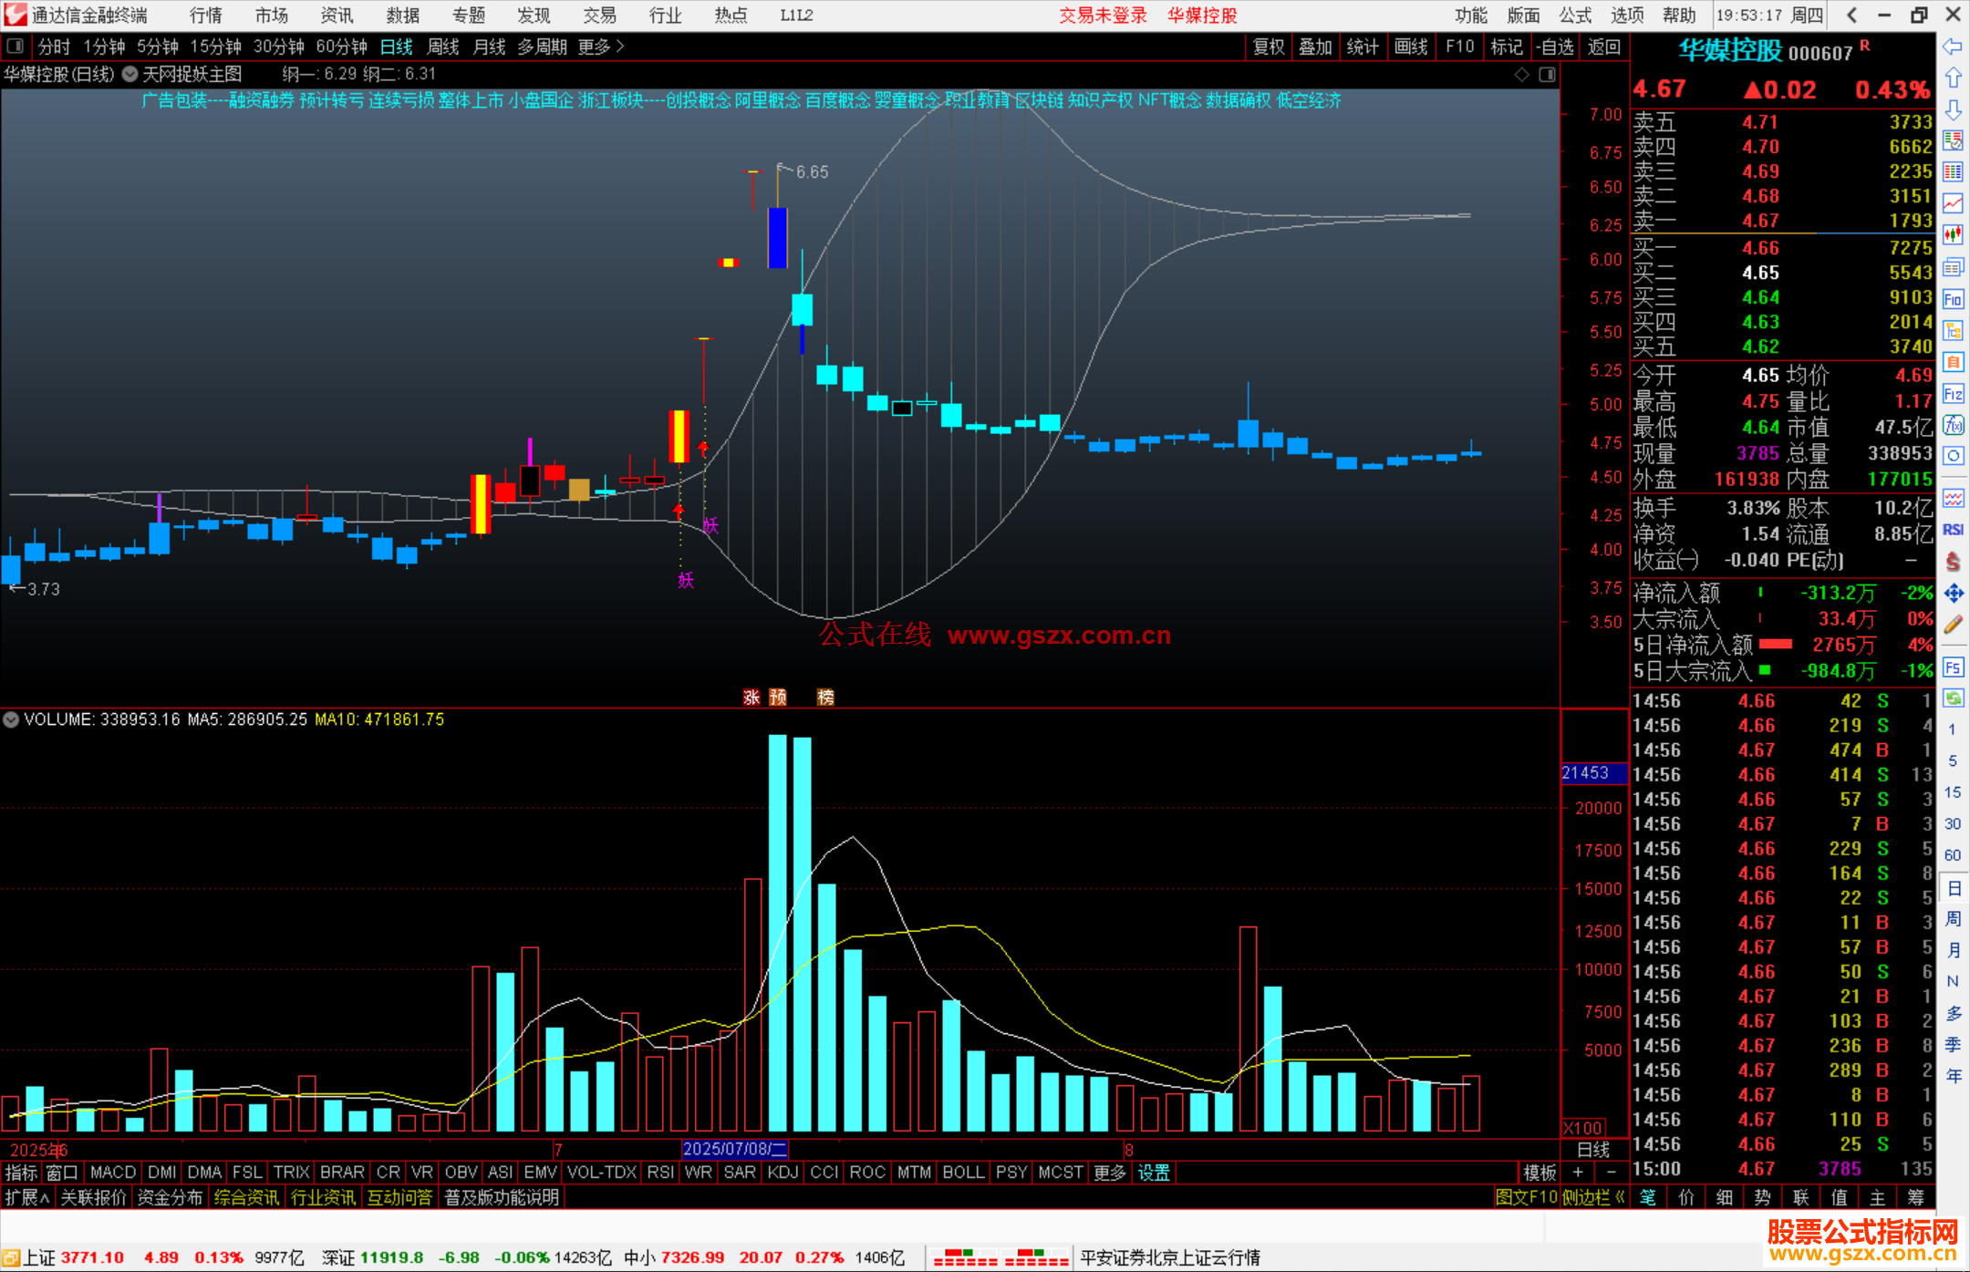Zoom out chart with minus button
The image size is (1970, 1272).
(x=1611, y=1173)
